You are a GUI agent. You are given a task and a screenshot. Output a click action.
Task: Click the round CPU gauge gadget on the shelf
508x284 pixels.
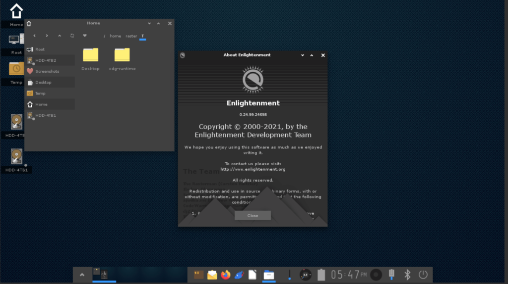305,275
